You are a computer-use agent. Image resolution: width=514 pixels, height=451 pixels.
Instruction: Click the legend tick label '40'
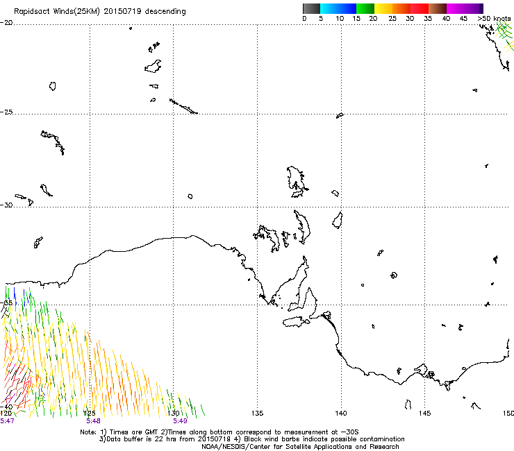tap(446, 19)
